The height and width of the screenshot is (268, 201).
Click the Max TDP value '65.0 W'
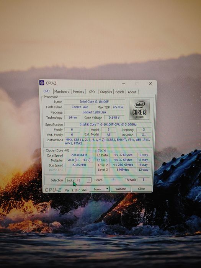(x=118, y=107)
